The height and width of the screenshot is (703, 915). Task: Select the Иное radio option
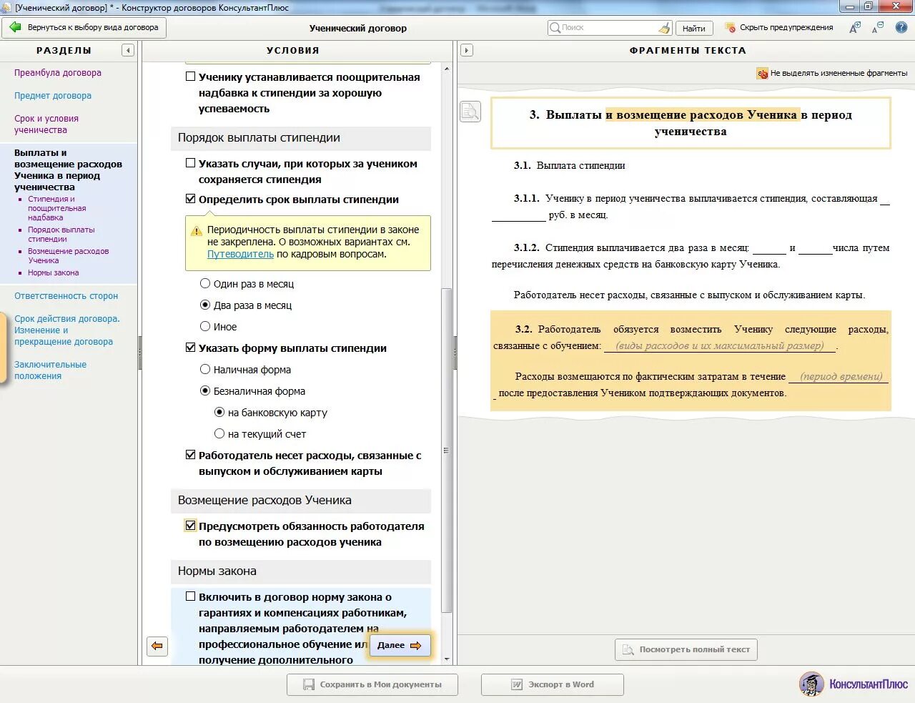click(205, 326)
